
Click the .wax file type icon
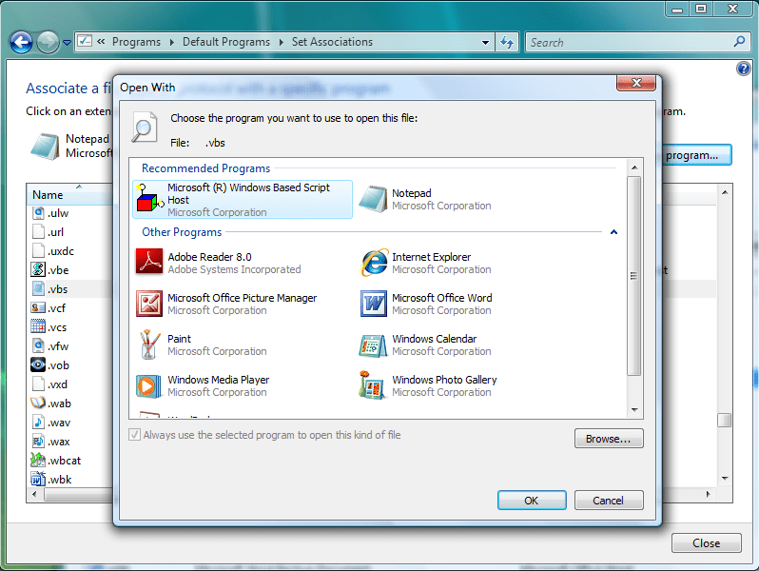[38, 442]
